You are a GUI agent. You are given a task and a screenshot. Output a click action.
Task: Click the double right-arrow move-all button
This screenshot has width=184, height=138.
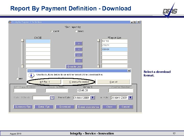tap(79, 55)
